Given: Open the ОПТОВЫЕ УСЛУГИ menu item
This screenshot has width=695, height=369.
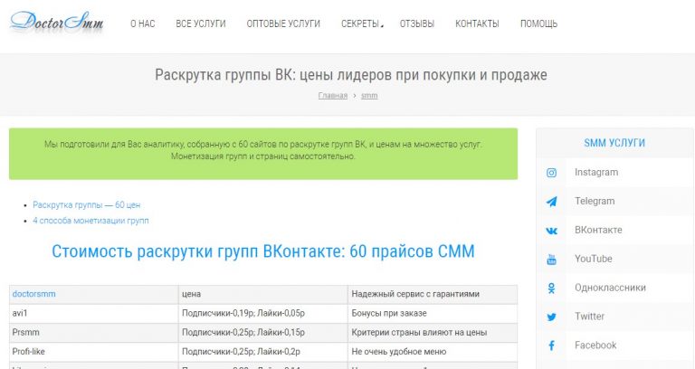Looking at the screenshot, I should click(x=283, y=24).
